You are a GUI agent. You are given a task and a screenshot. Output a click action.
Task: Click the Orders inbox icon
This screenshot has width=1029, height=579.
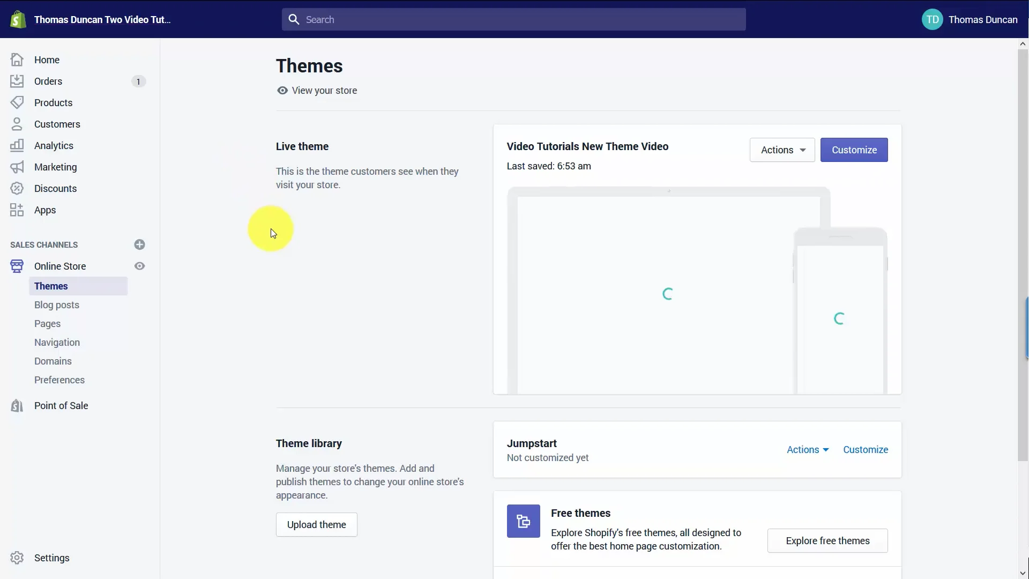(x=17, y=81)
